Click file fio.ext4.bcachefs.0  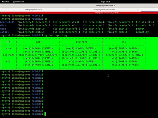coord(67,29)
